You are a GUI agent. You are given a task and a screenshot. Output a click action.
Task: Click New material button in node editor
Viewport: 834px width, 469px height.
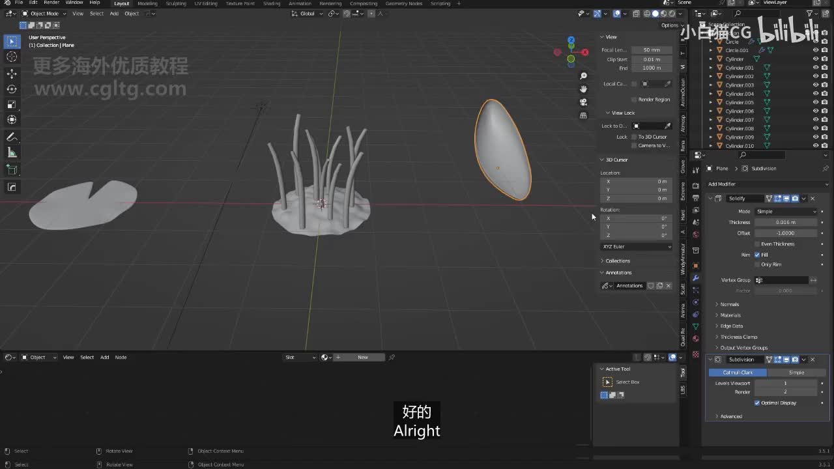[x=362, y=357]
